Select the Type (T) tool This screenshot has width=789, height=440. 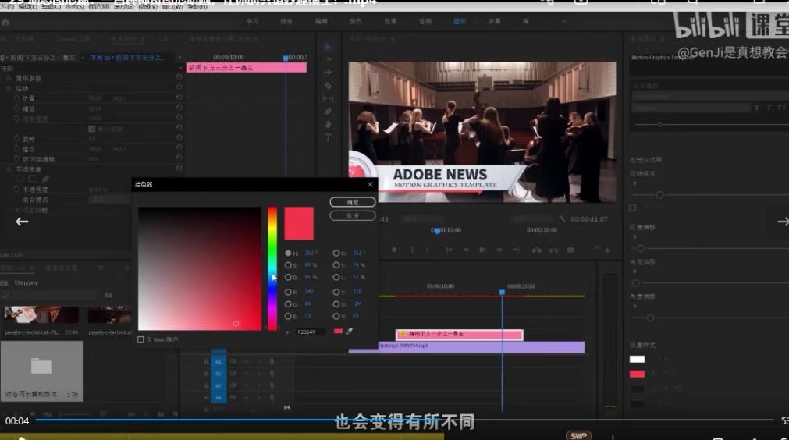pyautogui.click(x=328, y=137)
